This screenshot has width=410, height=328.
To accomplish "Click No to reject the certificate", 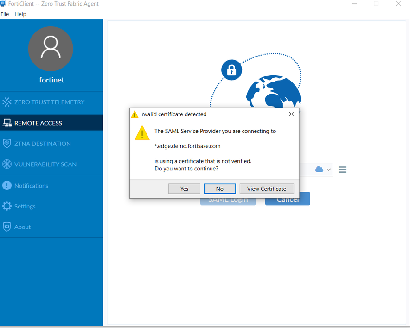I will [220, 189].
